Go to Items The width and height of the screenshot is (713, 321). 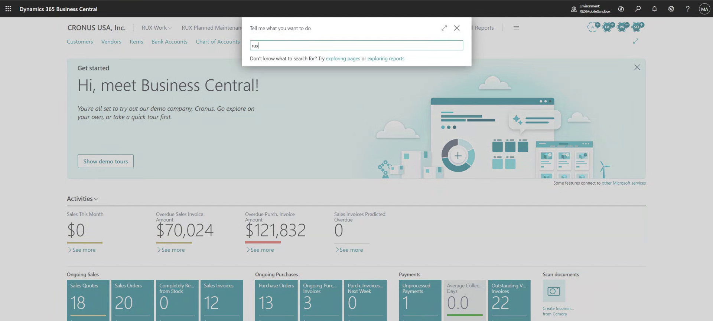(x=136, y=42)
